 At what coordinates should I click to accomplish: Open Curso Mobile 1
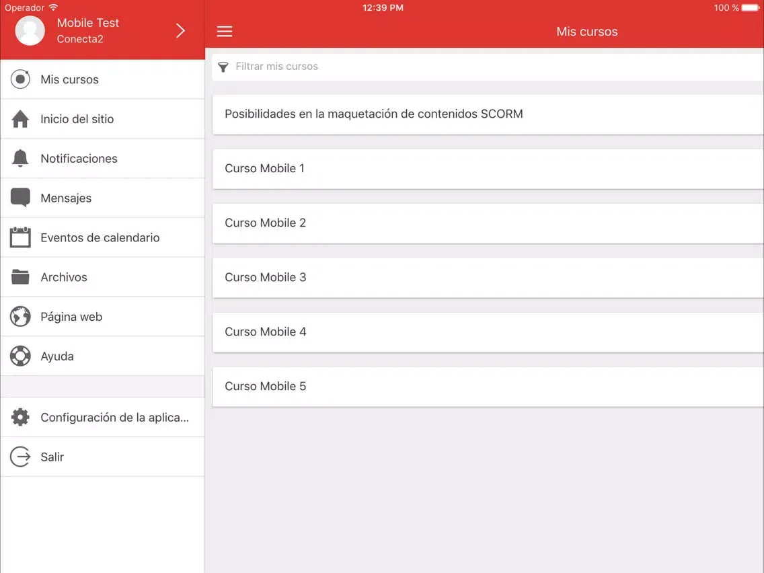tap(488, 169)
